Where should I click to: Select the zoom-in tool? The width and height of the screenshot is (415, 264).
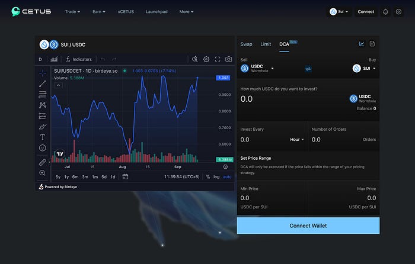point(42,173)
